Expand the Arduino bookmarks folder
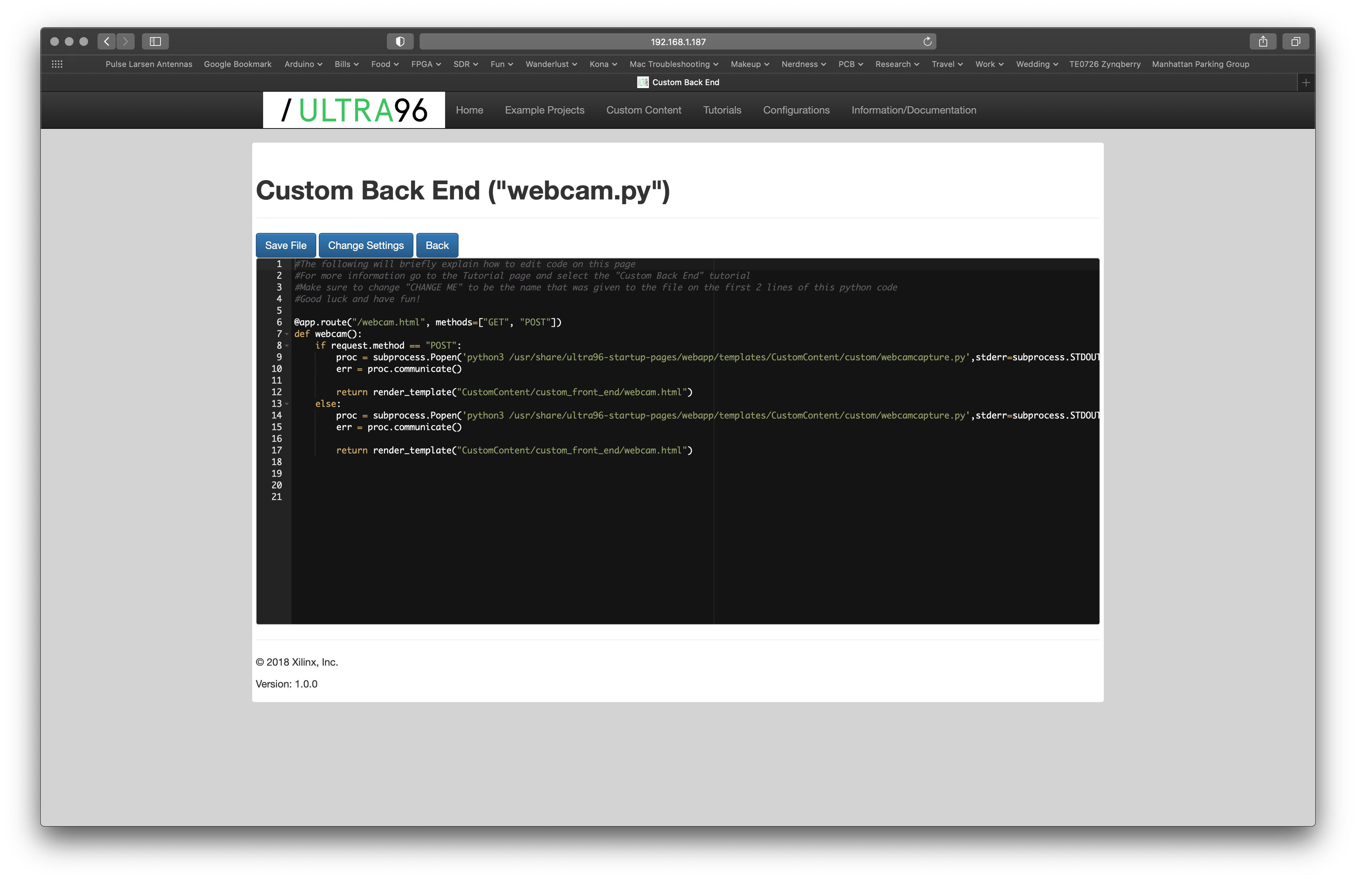 point(303,64)
